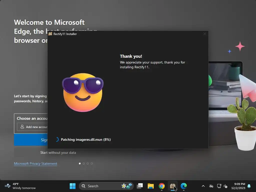Viewport: 256px width, 192px height.
Task: Select third page indicator dot in Edge
Action: point(88,163)
